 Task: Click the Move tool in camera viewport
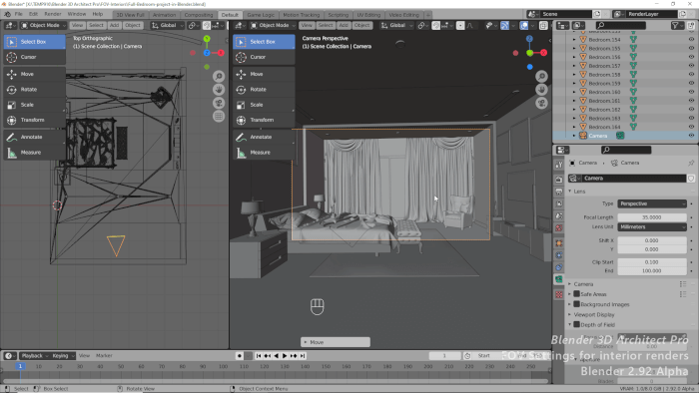[264, 74]
